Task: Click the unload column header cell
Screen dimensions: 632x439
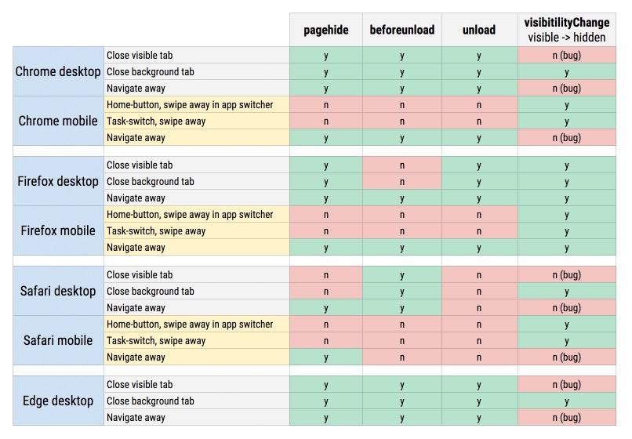Action: pos(479,30)
